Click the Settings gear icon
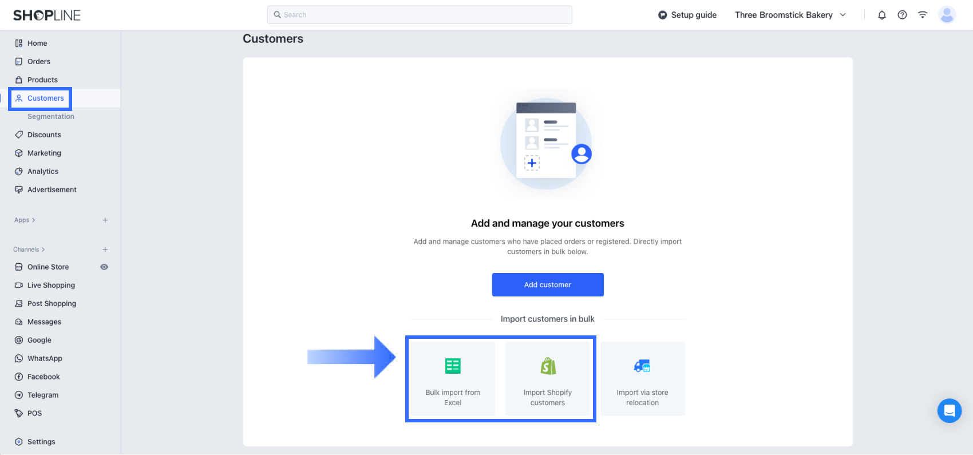 point(19,442)
